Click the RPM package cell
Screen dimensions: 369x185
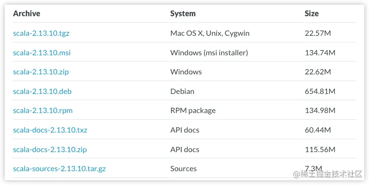193,111
